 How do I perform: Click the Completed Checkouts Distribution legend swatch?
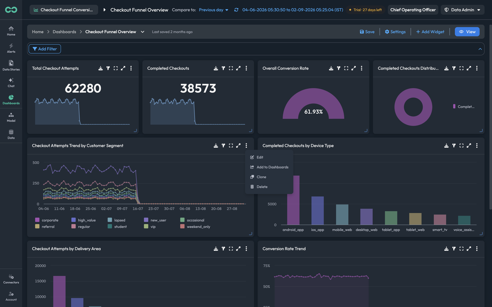pos(454,107)
